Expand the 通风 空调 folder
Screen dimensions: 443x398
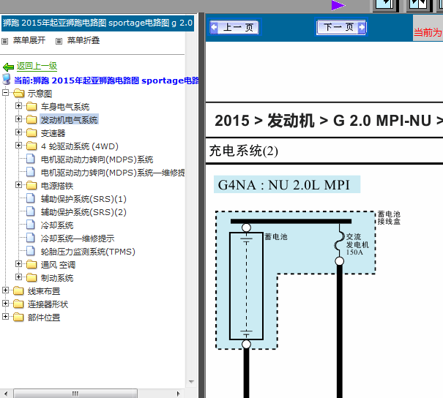(18, 264)
